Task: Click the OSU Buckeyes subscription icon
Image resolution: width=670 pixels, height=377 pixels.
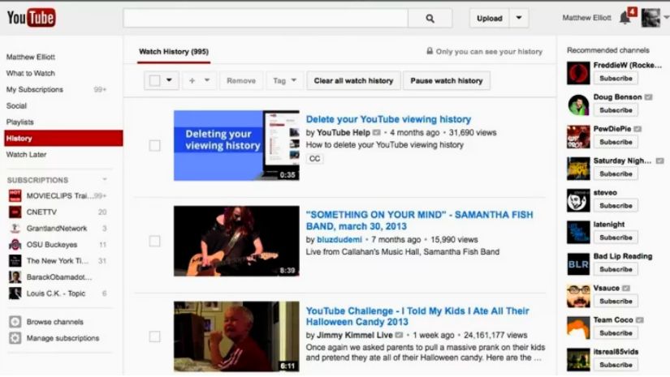Action: click(x=15, y=244)
